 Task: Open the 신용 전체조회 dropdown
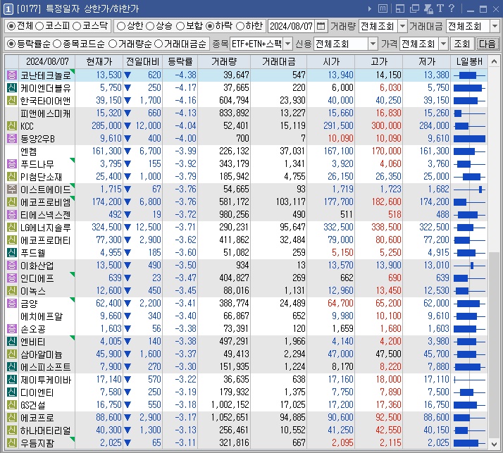(373, 44)
